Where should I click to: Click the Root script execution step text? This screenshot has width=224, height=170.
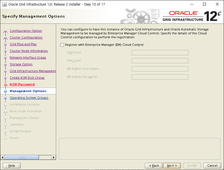pos(26,111)
